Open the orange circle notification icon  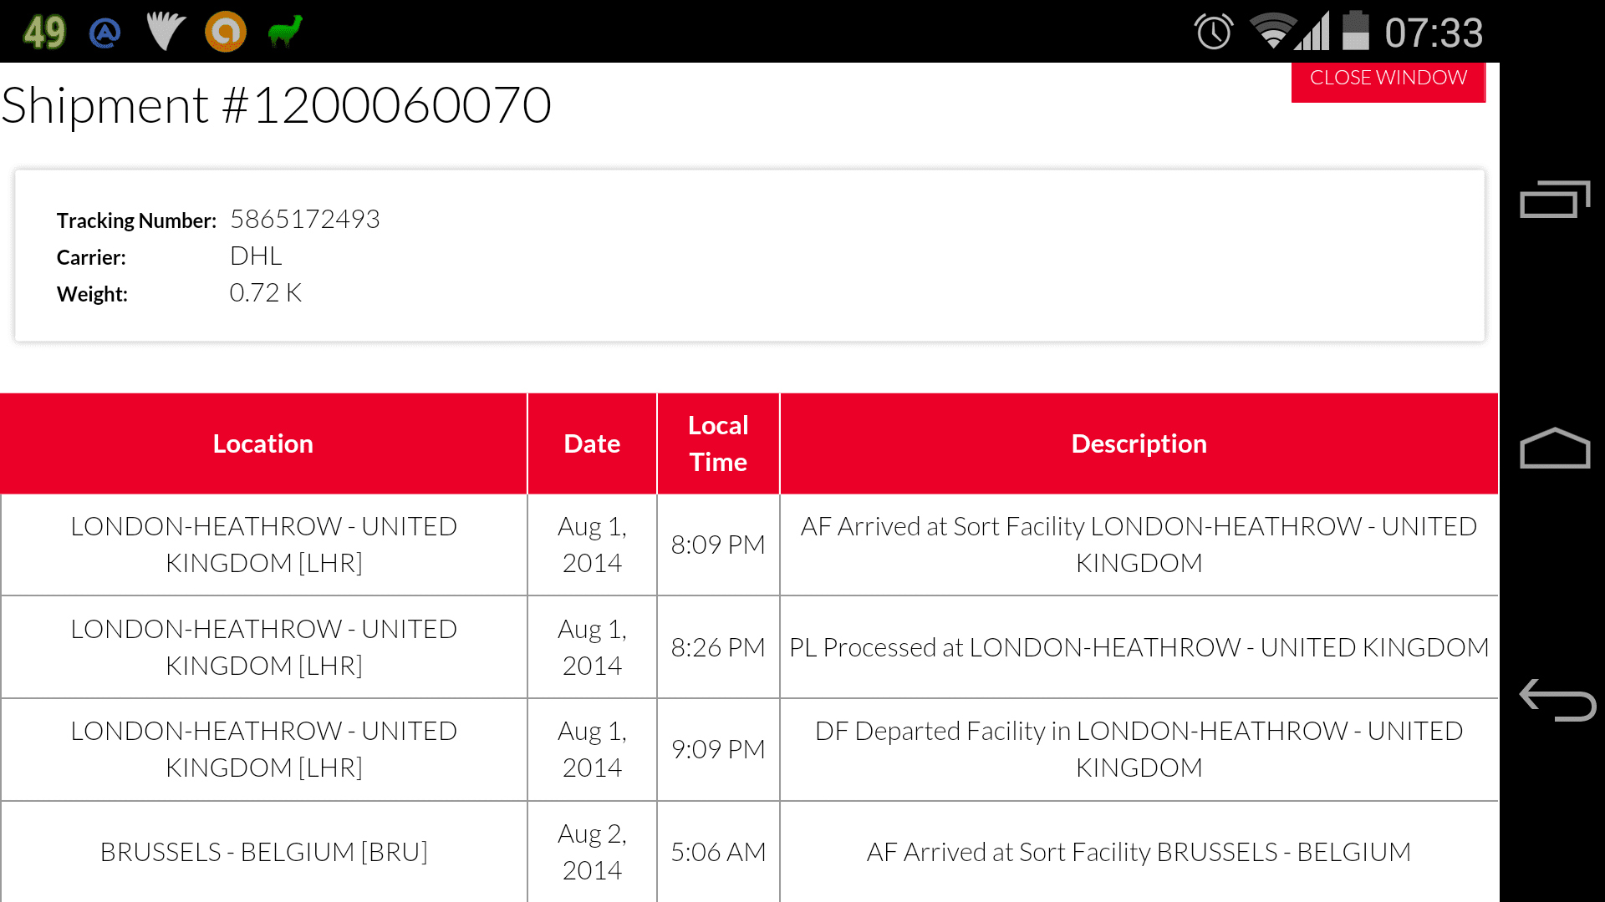coord(226,32)
